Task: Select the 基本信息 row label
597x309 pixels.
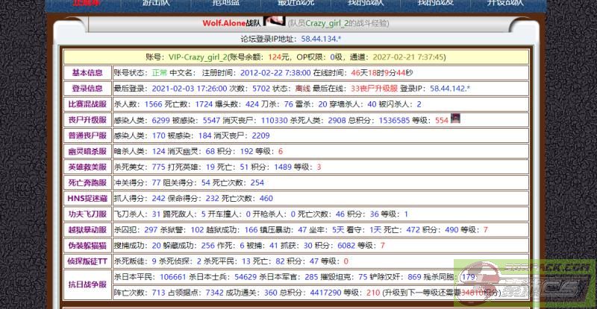Action: (87, 73)
